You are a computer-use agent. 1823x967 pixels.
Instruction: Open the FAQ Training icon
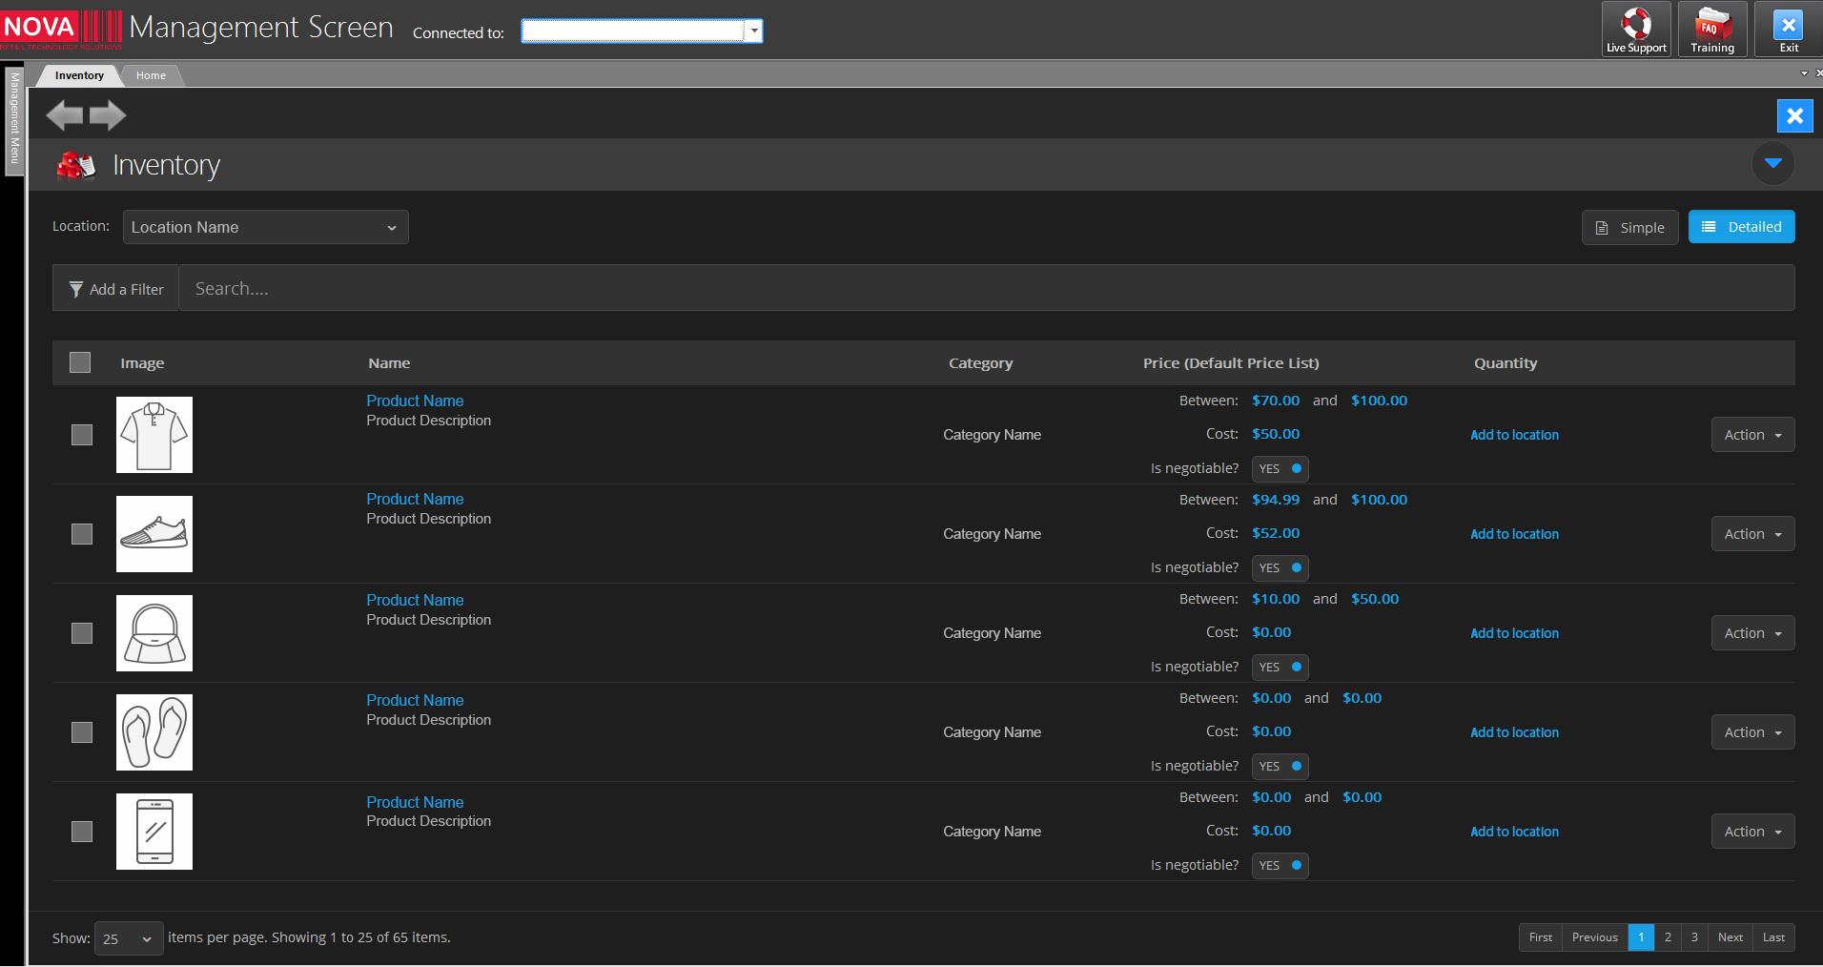point(1712,24)
